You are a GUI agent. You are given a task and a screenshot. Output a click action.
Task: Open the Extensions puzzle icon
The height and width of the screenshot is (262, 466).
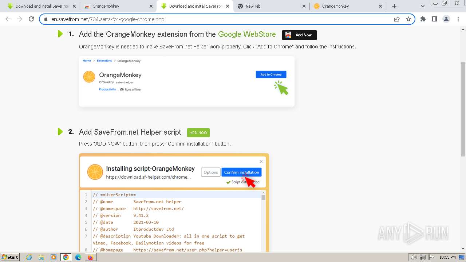[423, 19]
